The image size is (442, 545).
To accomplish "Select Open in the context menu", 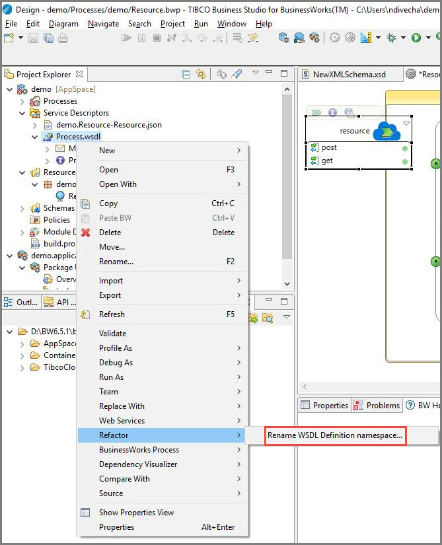I will (x=162, y=170).
